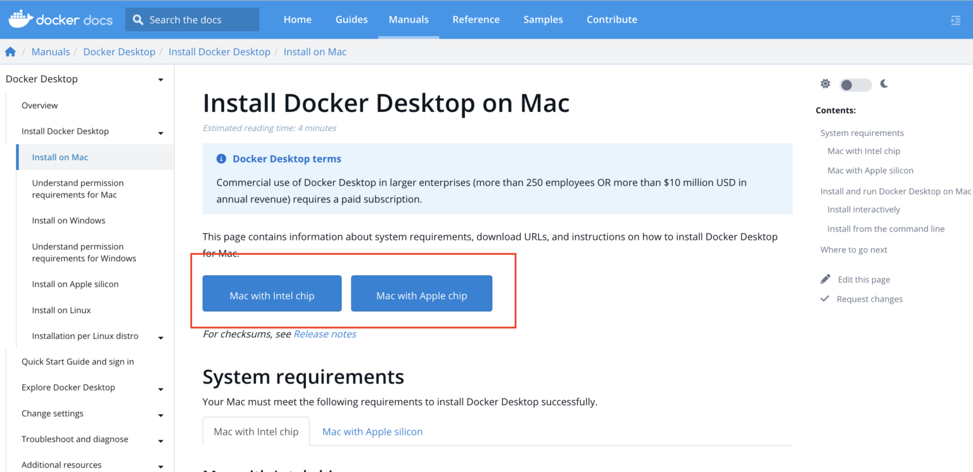Screen dimensions: 973x472
Task: Select Install on Windows in sidebar
Action: pyautogui.click(x=68, y=221)
